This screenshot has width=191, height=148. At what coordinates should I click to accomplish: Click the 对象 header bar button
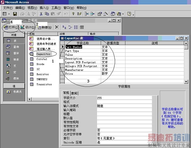(14, 35)
